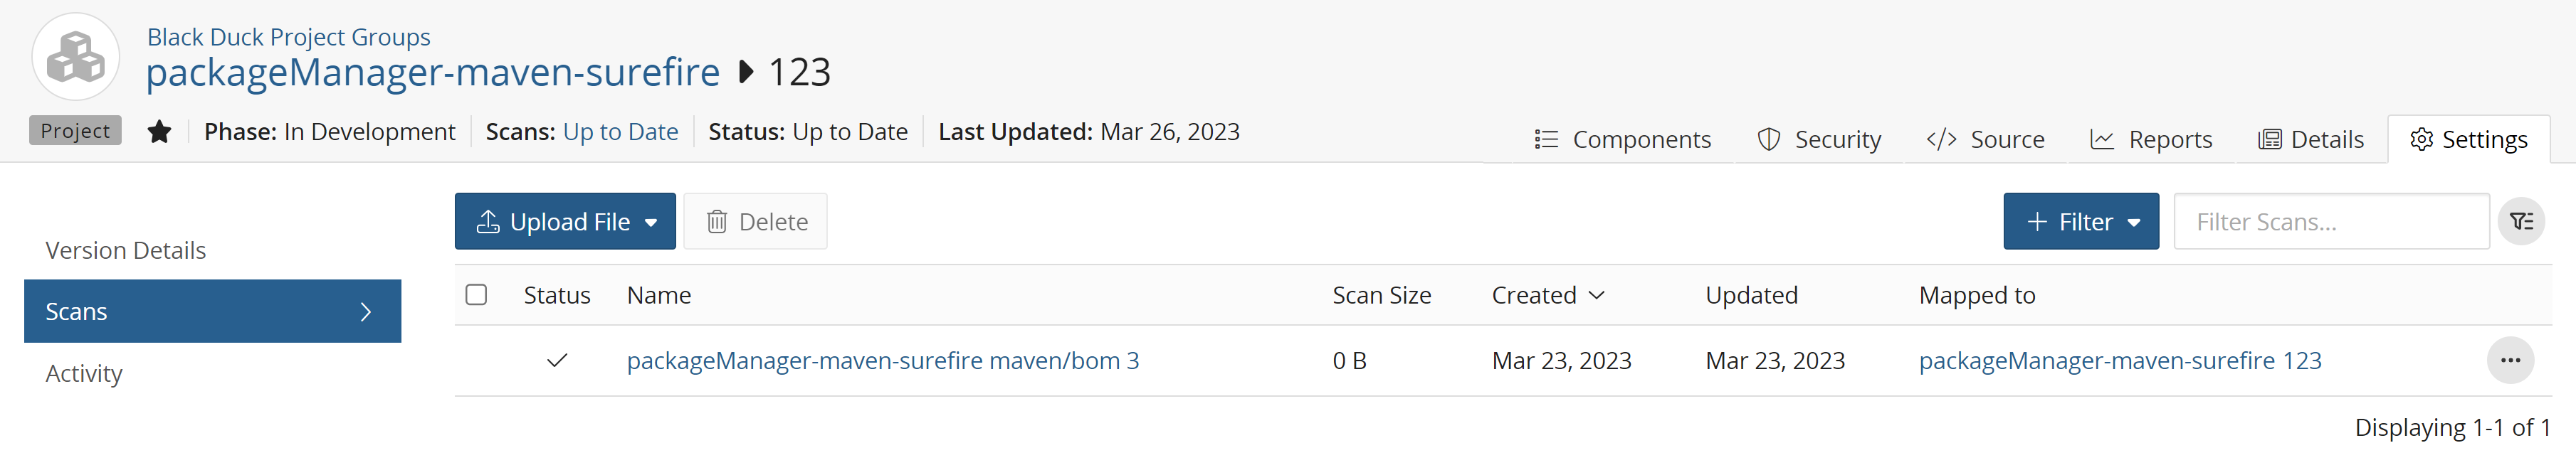Screen dimensions: 2576x475
Task: Follow the Black Duck Project Groups link
Action: pyautogui.click(x=288, y=37)
